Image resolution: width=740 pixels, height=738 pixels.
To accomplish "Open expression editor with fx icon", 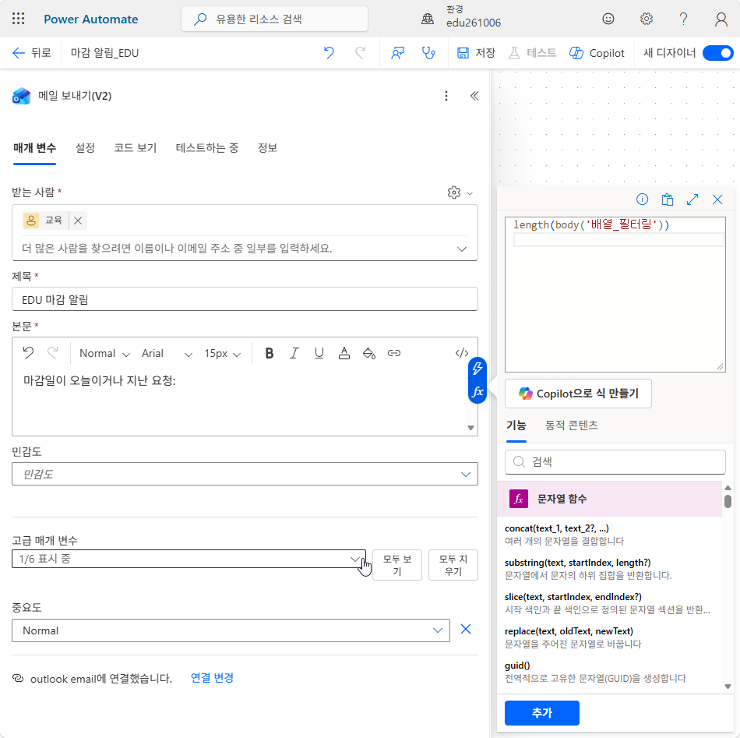I will [477, 391].
